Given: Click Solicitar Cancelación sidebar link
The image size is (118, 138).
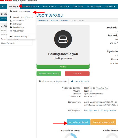Looking at the screenshot, I should (8, 43).
